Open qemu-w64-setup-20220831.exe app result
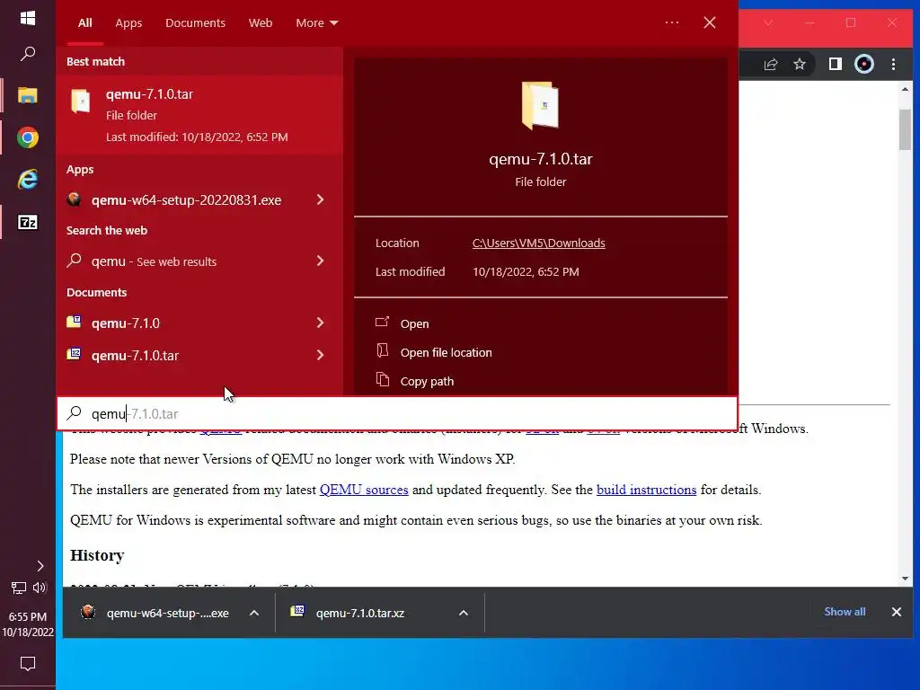The height and width of the screenshot is (690, 920). point(186,200)
